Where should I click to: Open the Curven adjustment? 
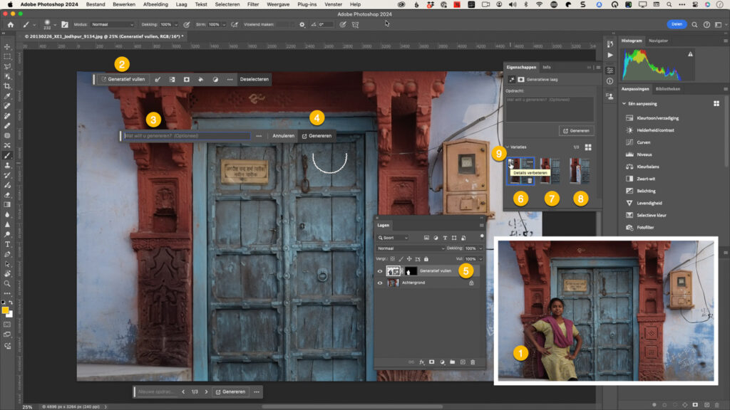coord(644,142)
